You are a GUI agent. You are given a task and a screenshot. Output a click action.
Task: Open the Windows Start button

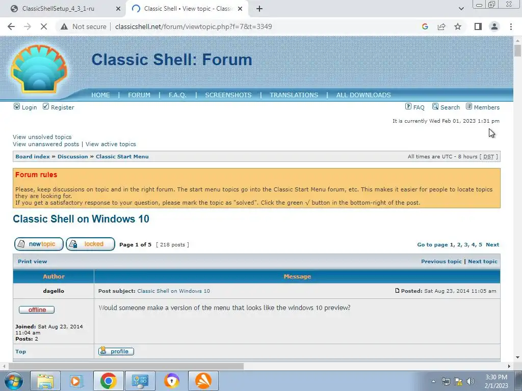[x=13, y=381]
